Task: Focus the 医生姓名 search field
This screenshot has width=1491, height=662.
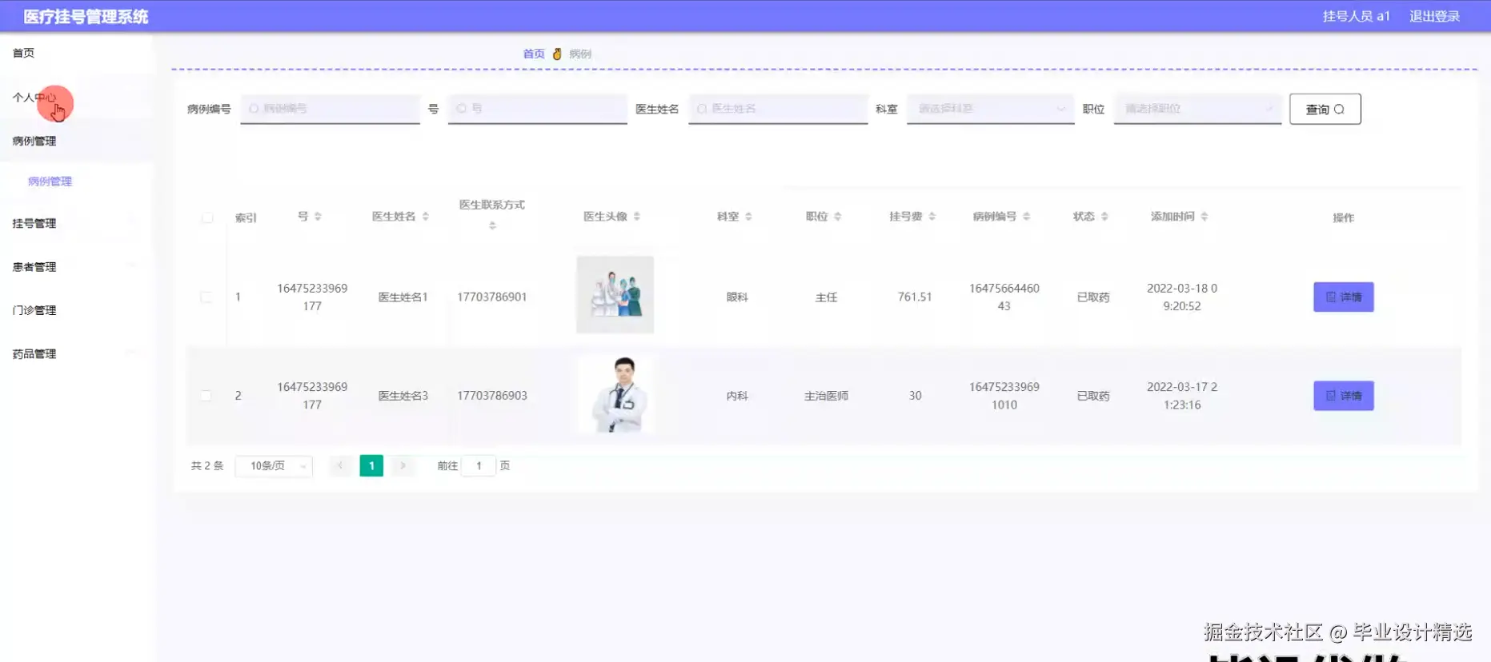Action: coord(778,109)
